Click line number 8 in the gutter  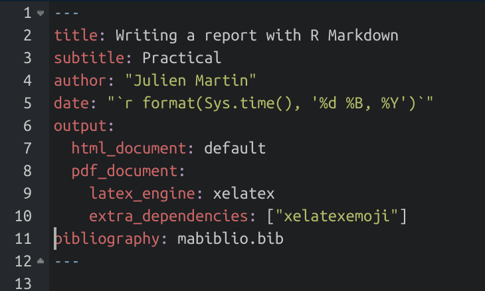click(x=27, y=171)
